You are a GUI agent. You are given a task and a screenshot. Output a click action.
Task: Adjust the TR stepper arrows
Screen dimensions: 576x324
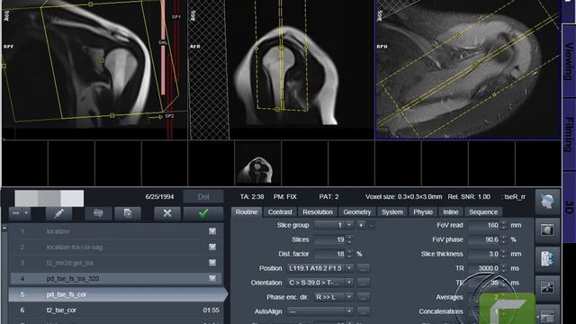click(x=504, y=268)
